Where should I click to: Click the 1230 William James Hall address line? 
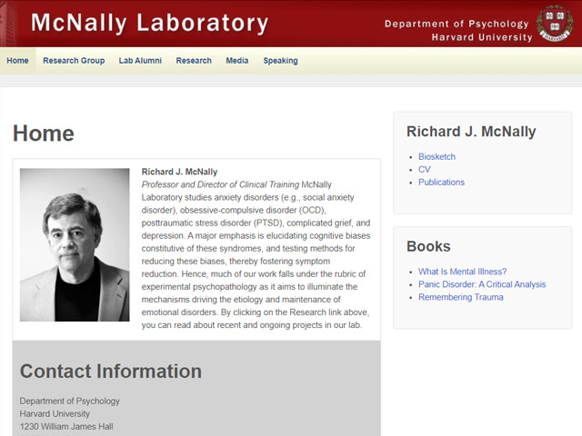click(x=66, y=427)
